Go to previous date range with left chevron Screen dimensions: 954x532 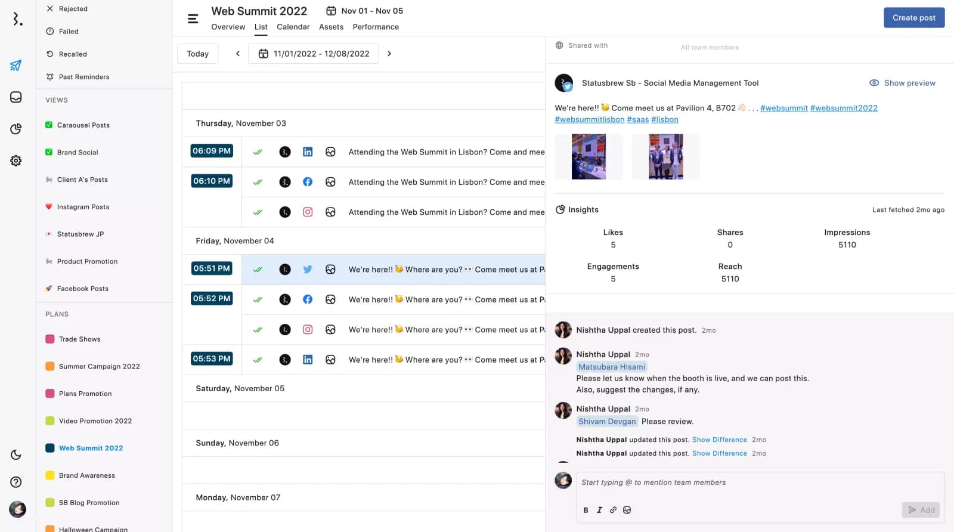point(237,54)
